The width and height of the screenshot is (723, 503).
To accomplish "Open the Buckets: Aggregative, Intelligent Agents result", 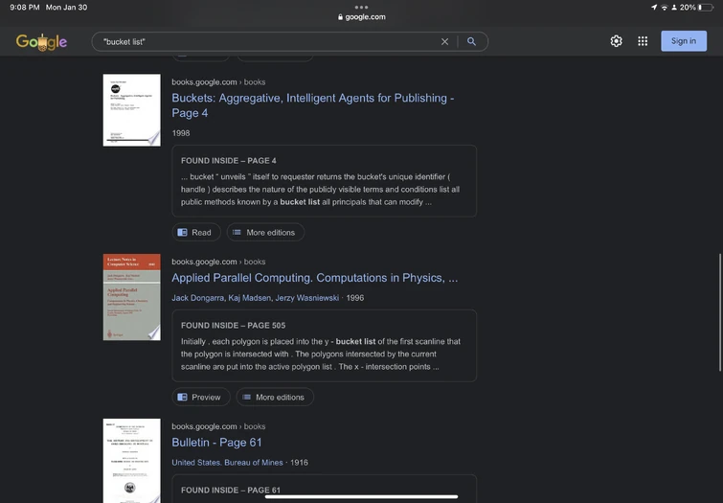I will point(312,105).
